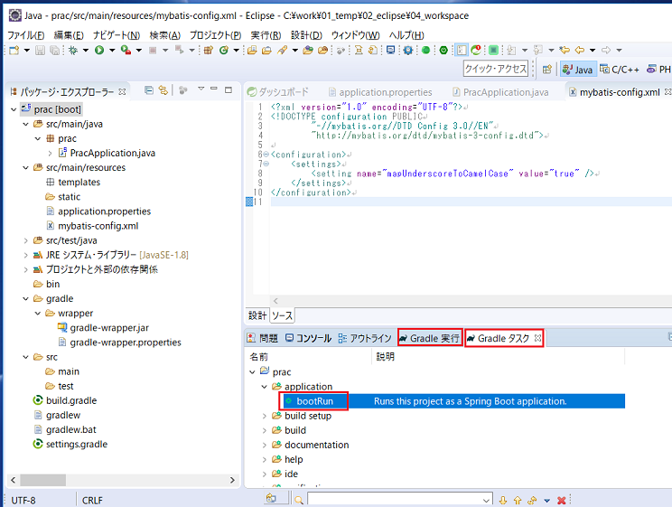The width and height of the screenshot is (672, 507).
Task: Expand the documentation task group
Action: click(x=265, y=445)
